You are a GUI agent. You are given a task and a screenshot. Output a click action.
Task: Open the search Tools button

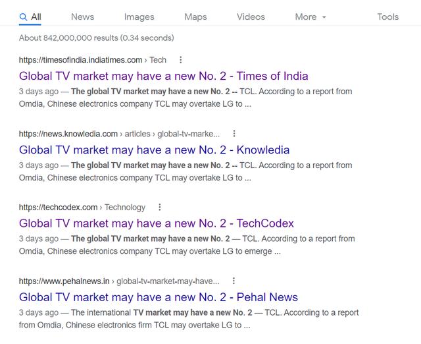point(387,17)
